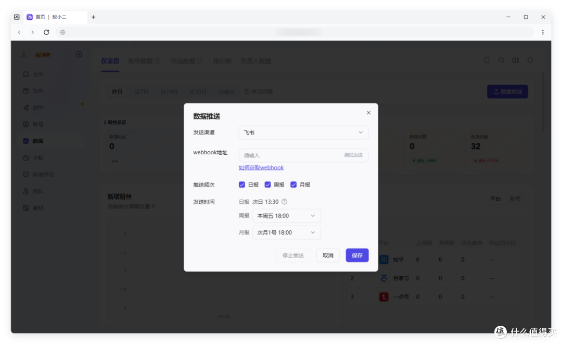Close the 数据推送 dialog

(368, 113)
